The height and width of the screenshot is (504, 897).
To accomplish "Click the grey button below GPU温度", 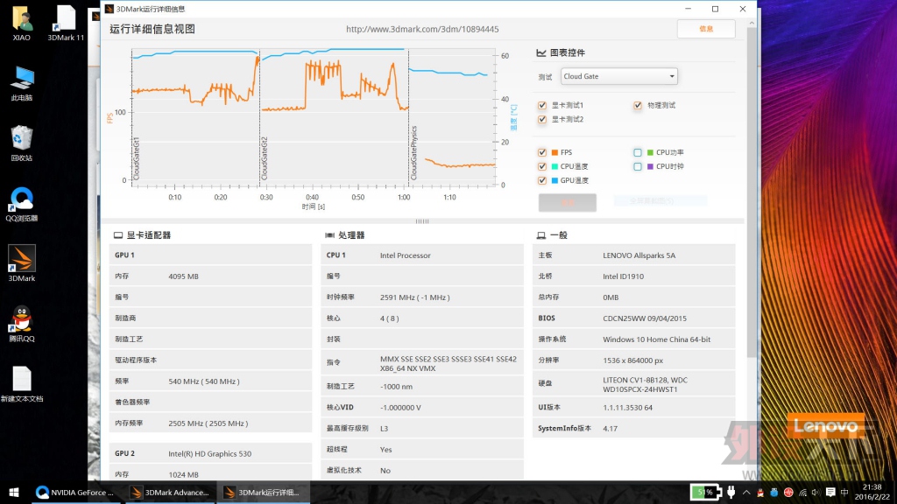I will [567, 202].
